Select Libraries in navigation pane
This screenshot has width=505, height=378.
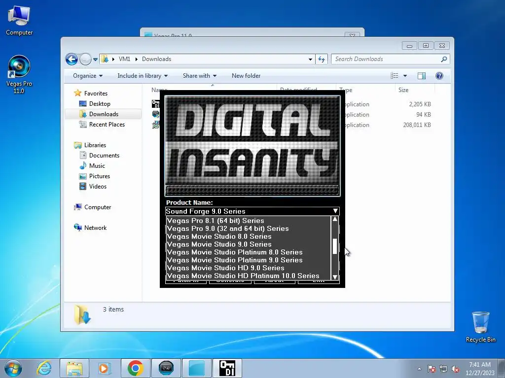(95, 145)
